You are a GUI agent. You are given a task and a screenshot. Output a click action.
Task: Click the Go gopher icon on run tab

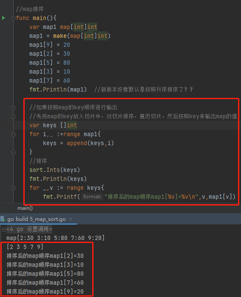[x=3, y=219]
